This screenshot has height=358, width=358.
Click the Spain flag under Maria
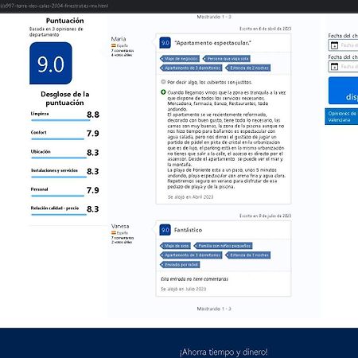click(114, 45)
